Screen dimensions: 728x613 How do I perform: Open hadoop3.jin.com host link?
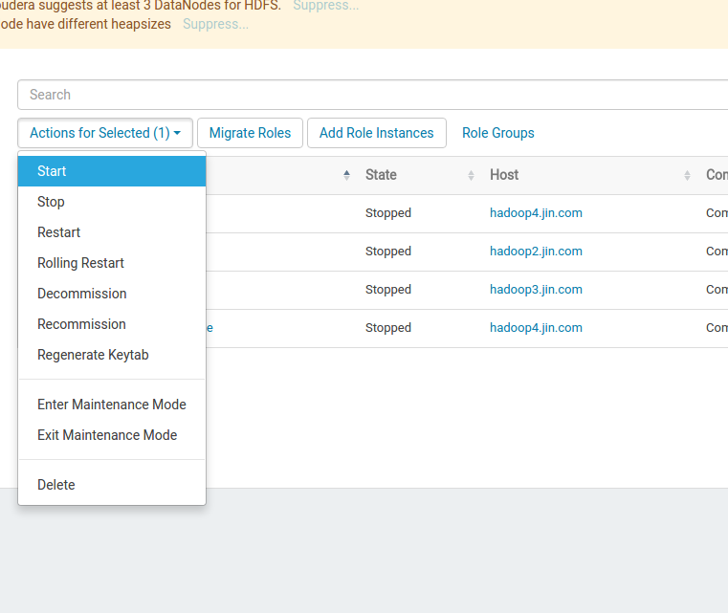[x=536, y=290]
